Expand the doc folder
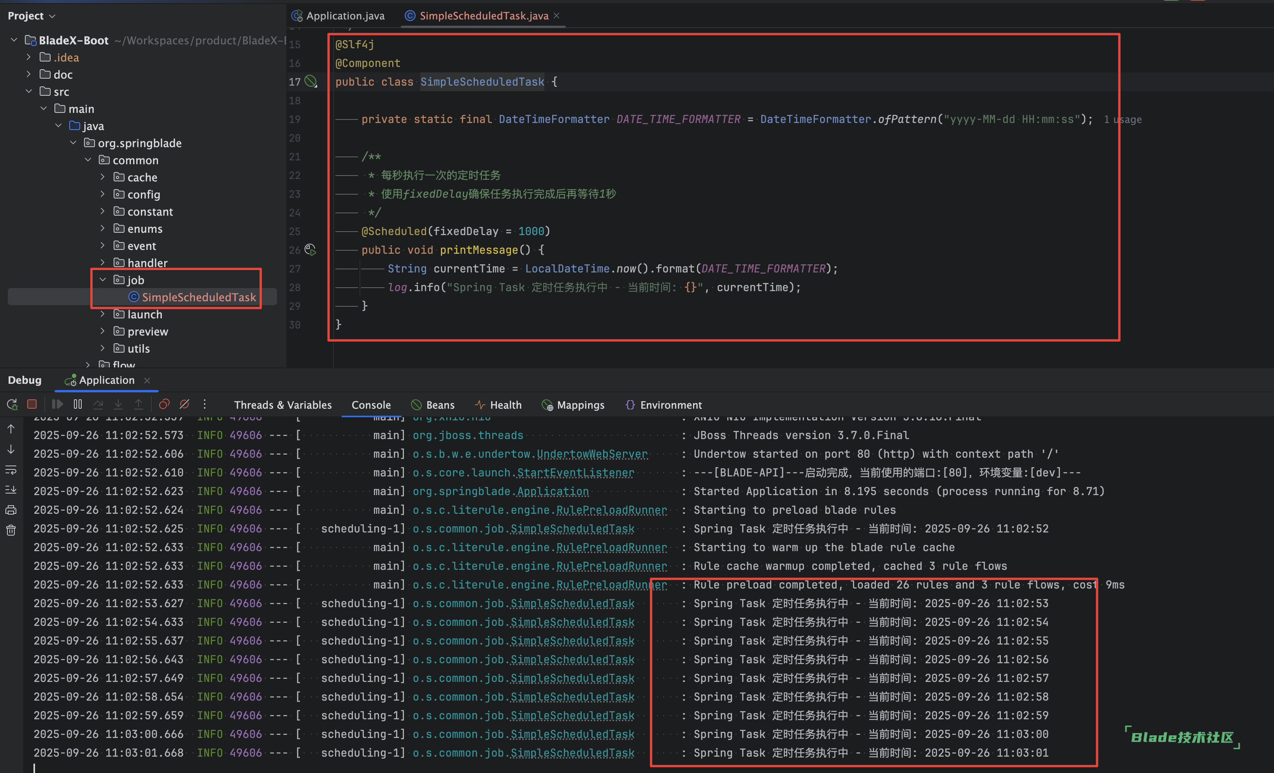 tap(29, 74)
